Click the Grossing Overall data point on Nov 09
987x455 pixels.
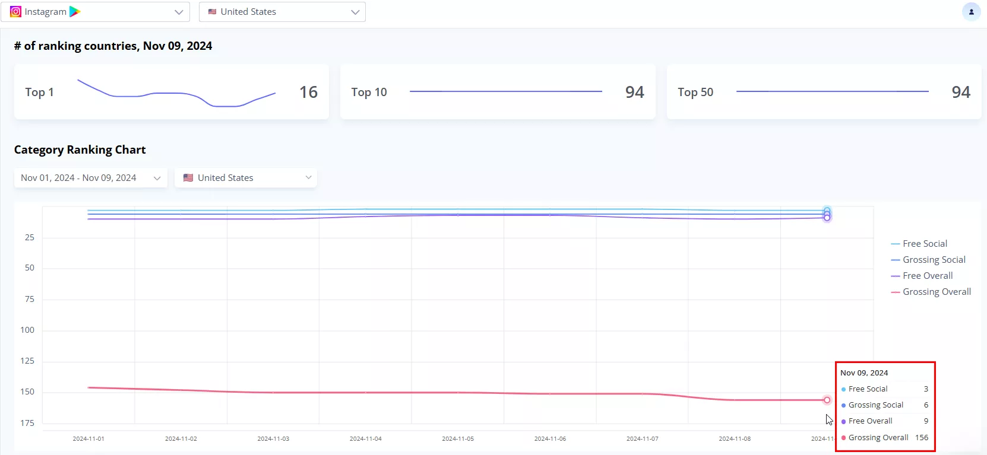click(827, 400)
